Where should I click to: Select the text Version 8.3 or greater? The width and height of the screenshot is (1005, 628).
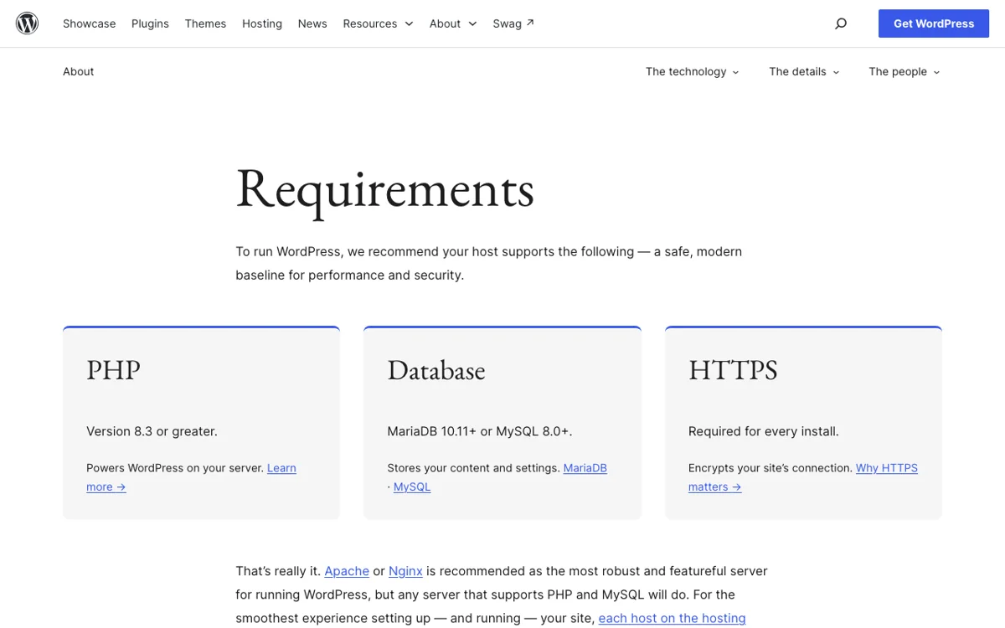pos(152,431)
